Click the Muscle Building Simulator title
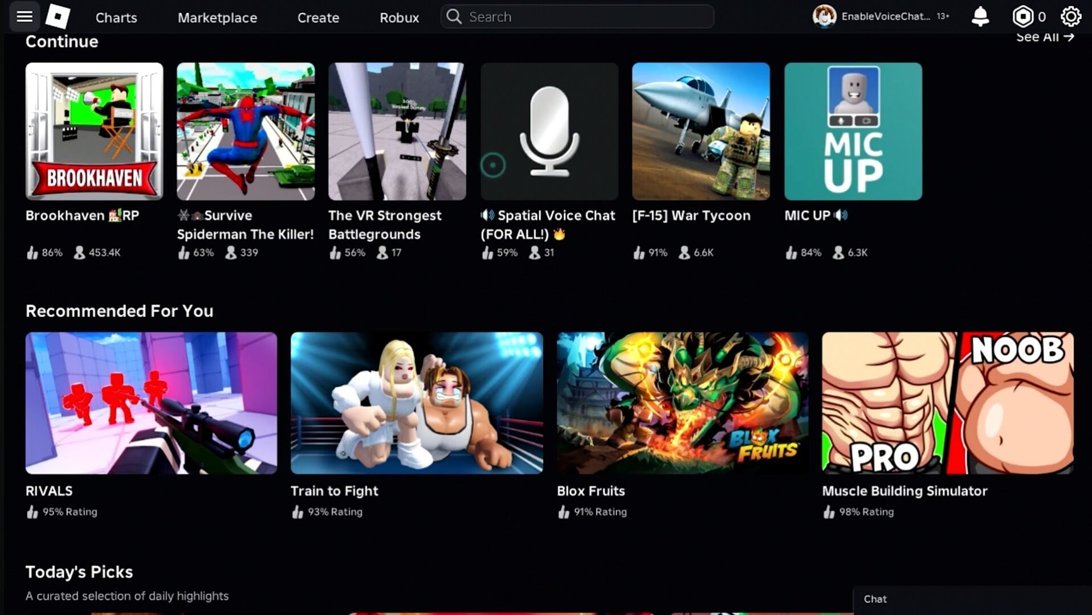This screenshot has width=1092, height=615. (904, 491)
